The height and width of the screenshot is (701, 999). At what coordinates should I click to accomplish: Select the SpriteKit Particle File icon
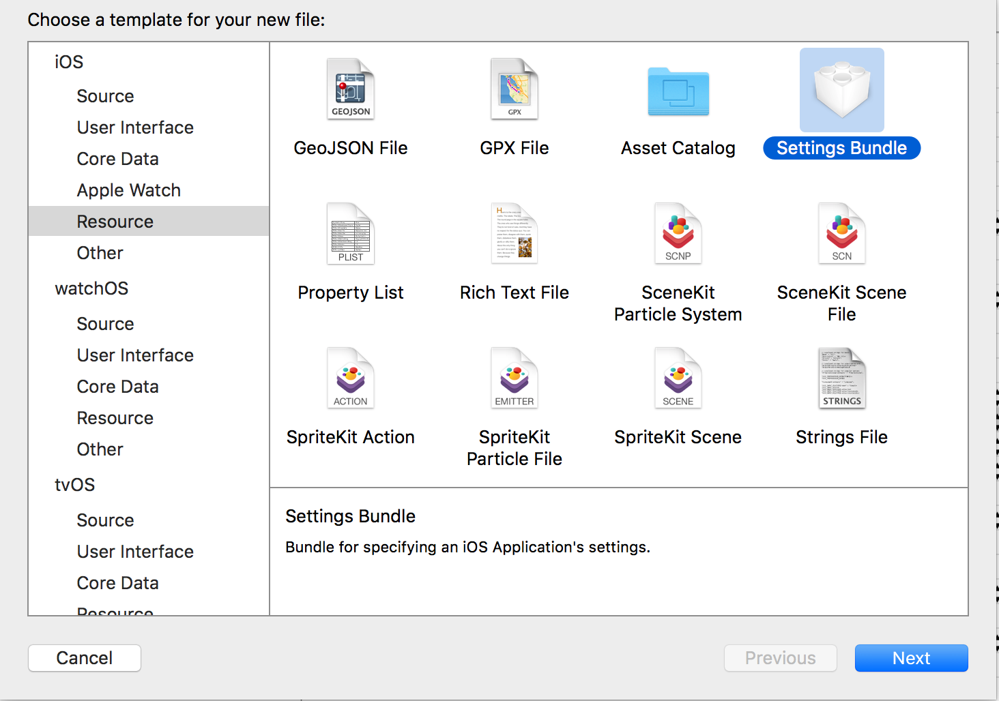coord(515,378)
